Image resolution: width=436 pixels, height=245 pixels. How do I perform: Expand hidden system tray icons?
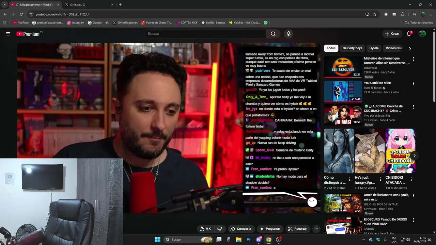click(x=363, y=240)
